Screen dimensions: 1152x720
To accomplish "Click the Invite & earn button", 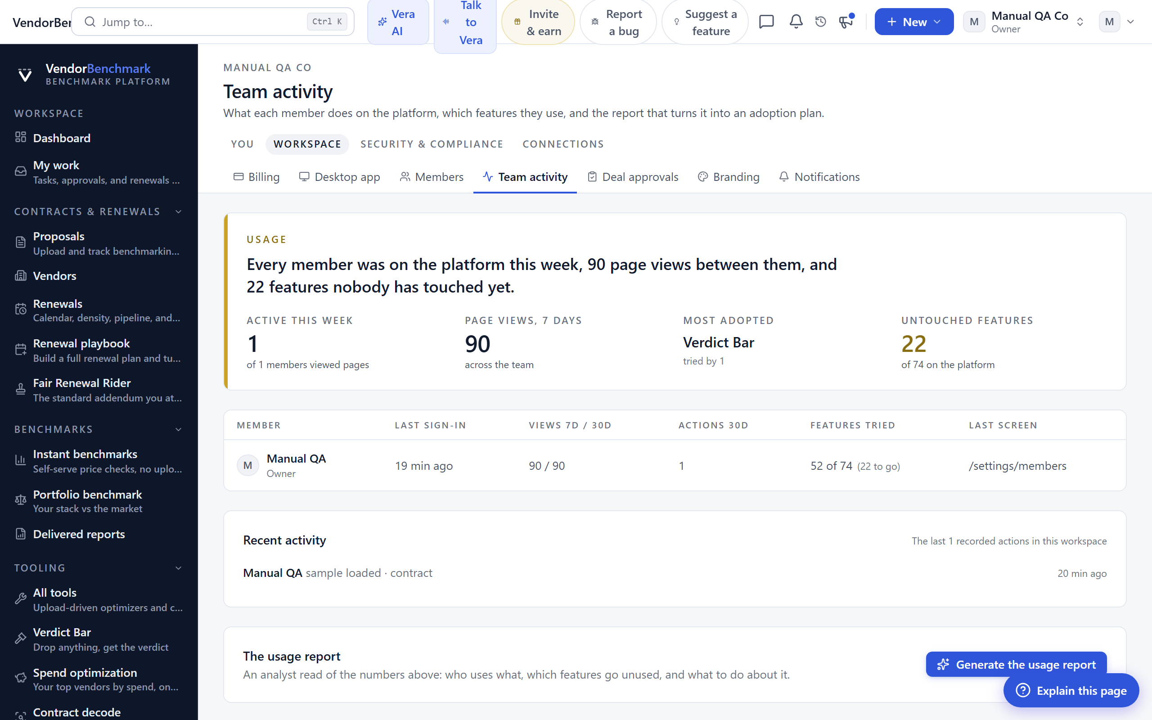I will click(x=538, y=22).
